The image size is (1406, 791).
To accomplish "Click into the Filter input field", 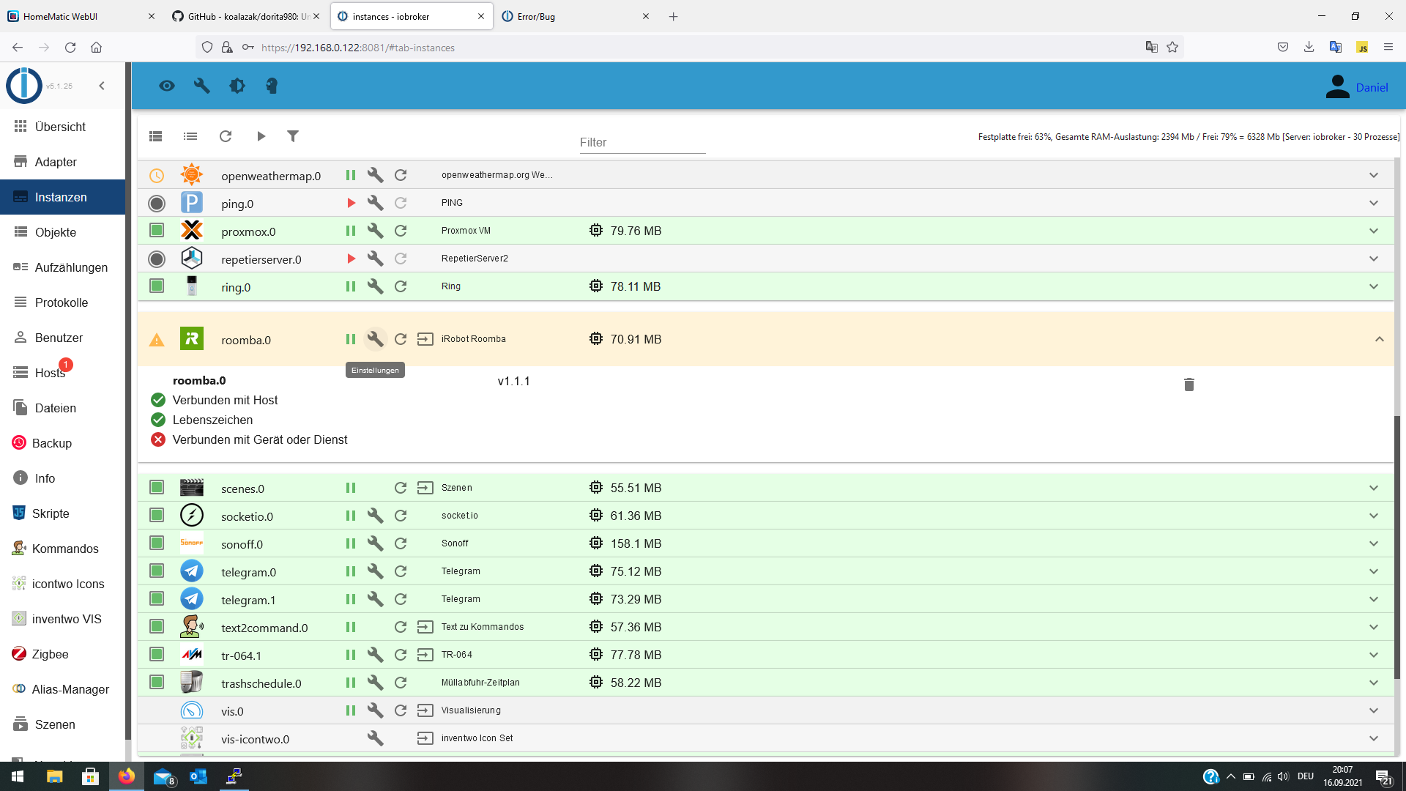I will click(641, 142).
